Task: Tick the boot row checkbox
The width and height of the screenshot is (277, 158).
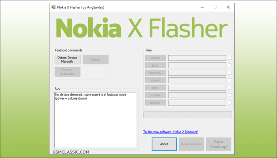Action: pos(230,65)
